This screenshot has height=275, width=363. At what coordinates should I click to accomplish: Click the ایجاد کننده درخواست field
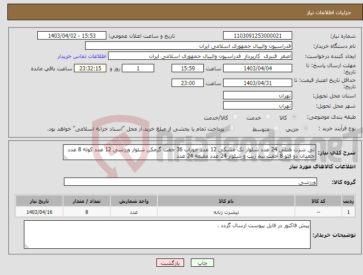click(200, 56)
